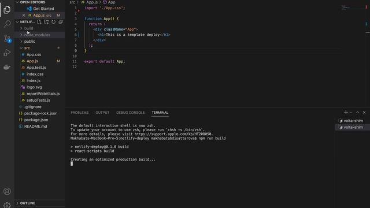Click the New File icon in explorer
The width and height of the screenshot is (370, 208).
[39, 22]
